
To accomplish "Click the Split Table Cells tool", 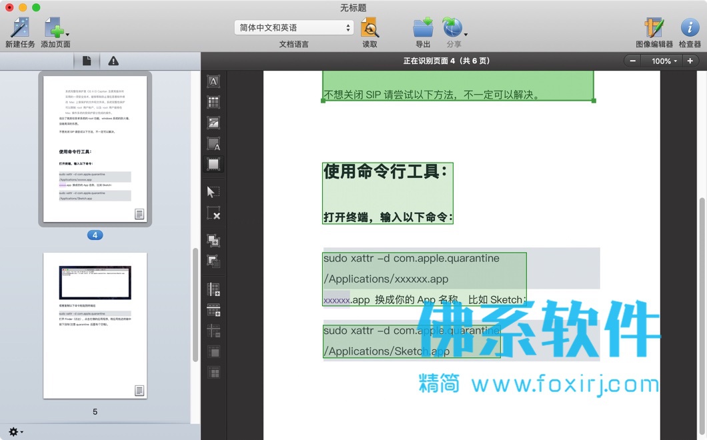I will coord(213,373).
